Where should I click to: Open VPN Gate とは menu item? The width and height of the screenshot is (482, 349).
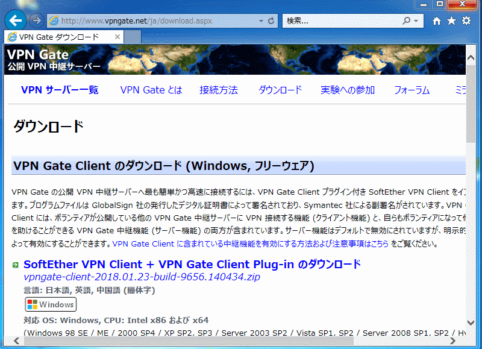tap(151, 90)
